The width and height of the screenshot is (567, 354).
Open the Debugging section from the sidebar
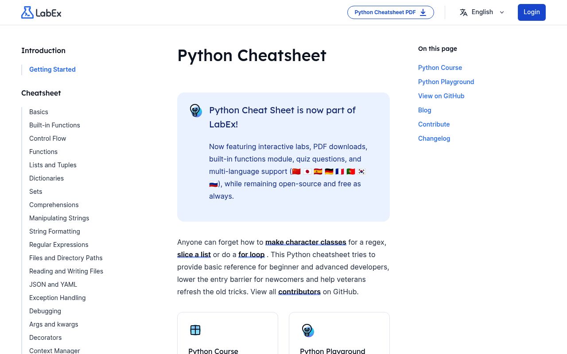pos(45,311)
